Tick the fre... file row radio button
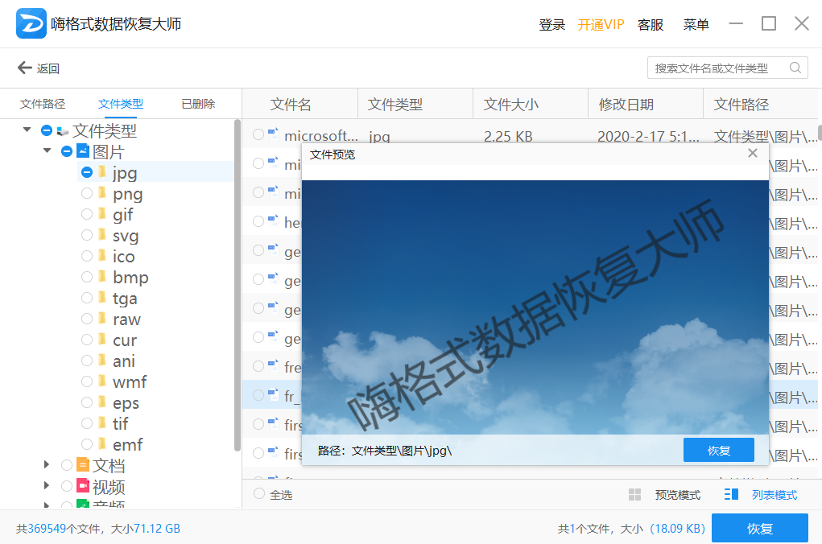Screen dimensions: 822x544 pos(258,366)
